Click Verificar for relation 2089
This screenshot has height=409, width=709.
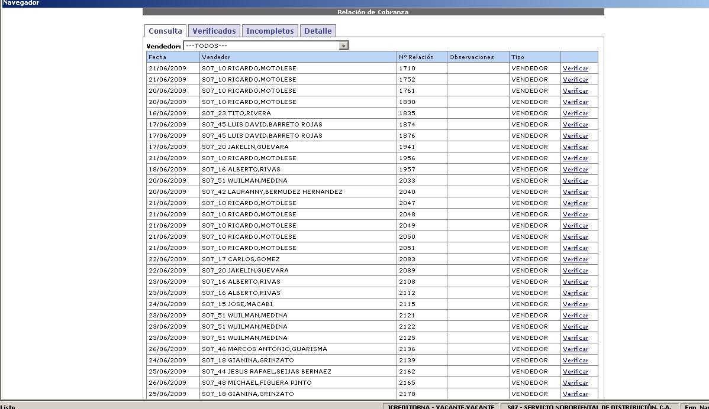tap(576, 271)
